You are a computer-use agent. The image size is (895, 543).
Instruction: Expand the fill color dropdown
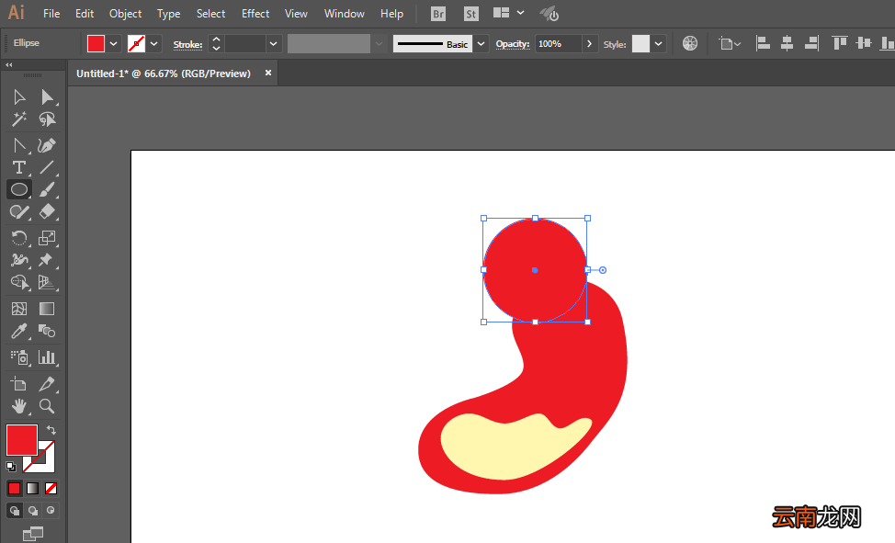(114, 43)
